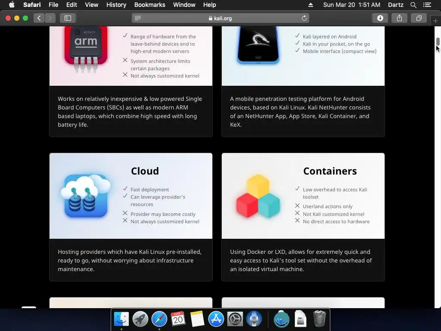Viewport: 441px width, 331px height.
Task: Click the Cloud heading
Action: click(145, 171)
